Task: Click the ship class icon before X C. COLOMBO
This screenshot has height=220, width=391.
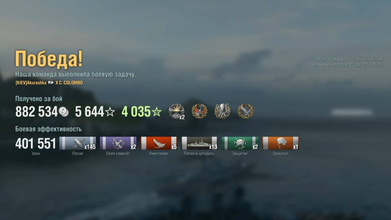Action: (x=51, y=83)
